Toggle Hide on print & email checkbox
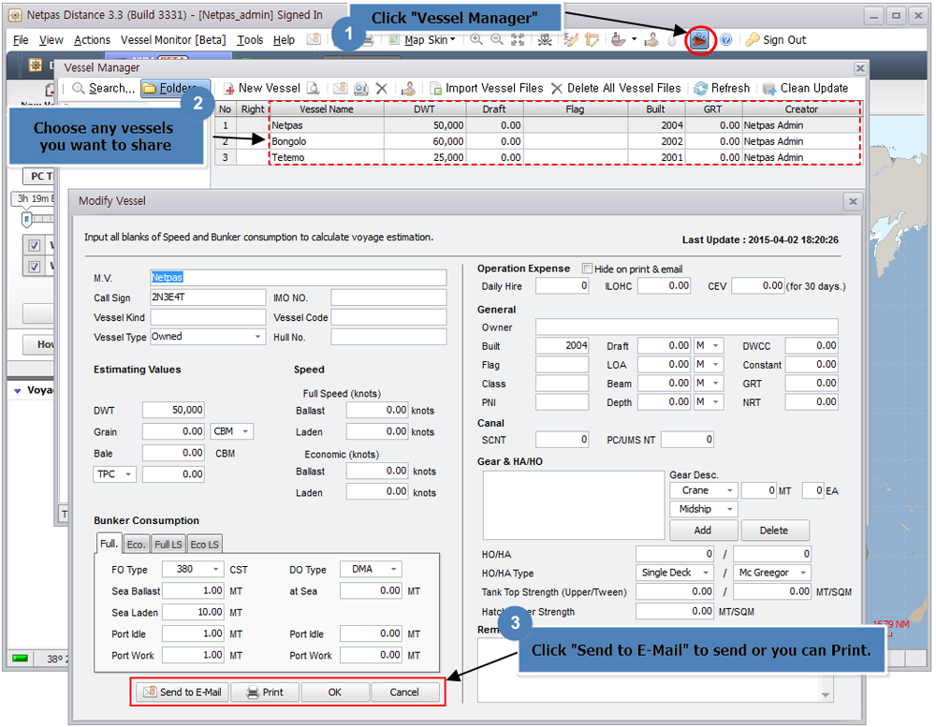936x727 pixels. tap(588, 269)
